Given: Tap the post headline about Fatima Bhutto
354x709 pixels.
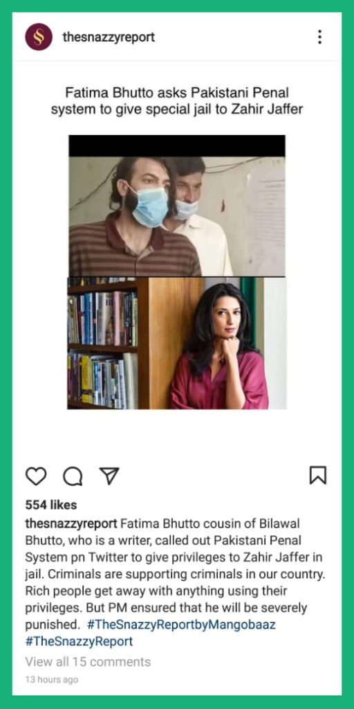Looking at the screenshot, I should 177,101.
